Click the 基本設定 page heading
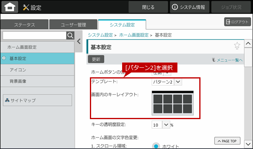Viewport: 253px width, 149px height. pyautogui.click(x=101, y=47)
